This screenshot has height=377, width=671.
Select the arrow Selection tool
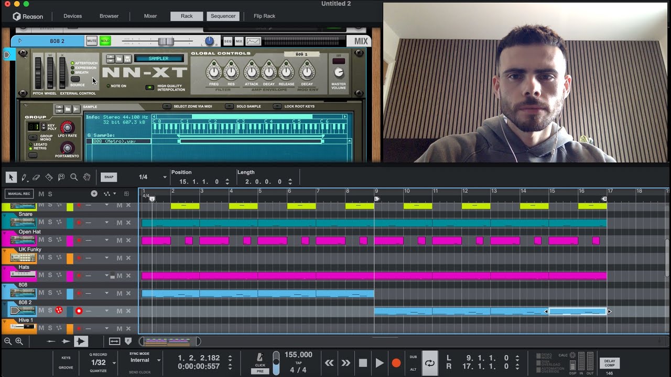click(11, 178)
